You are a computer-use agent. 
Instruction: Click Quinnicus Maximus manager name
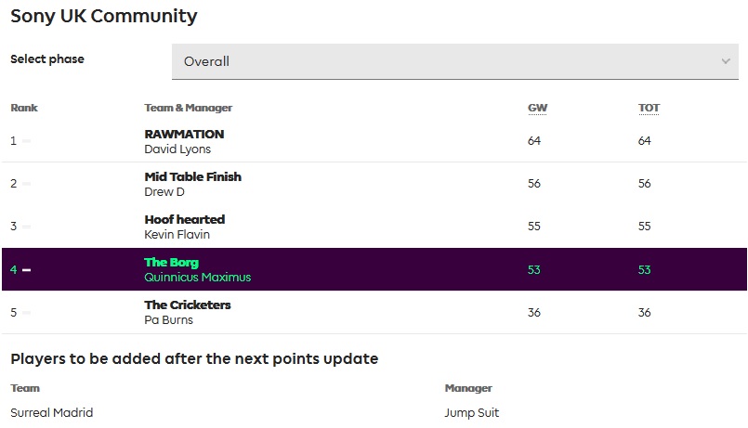pyautogui.click(x=197, y=277)
